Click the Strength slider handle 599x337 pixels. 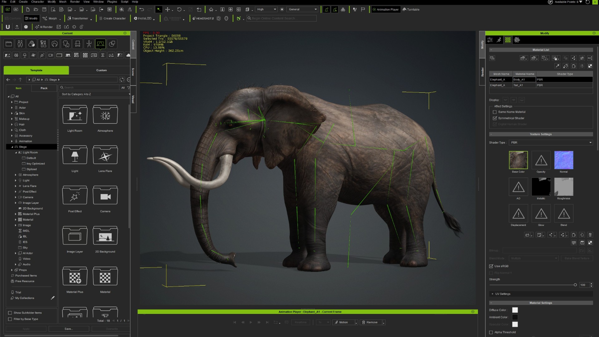[x=575, y=285]
